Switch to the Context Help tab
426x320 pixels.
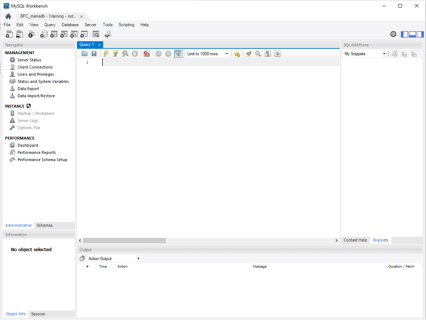pyautogui.click(x=355, y=240)
